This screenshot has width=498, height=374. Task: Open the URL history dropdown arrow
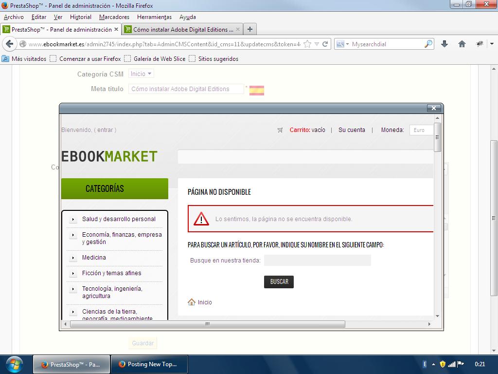tap(317, 44)
